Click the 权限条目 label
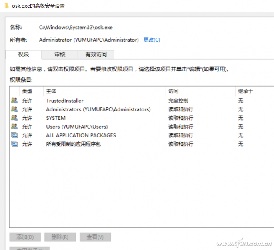The height and width of the screenshot is (250, 274). pyautogui.click(x=21, y=80)
